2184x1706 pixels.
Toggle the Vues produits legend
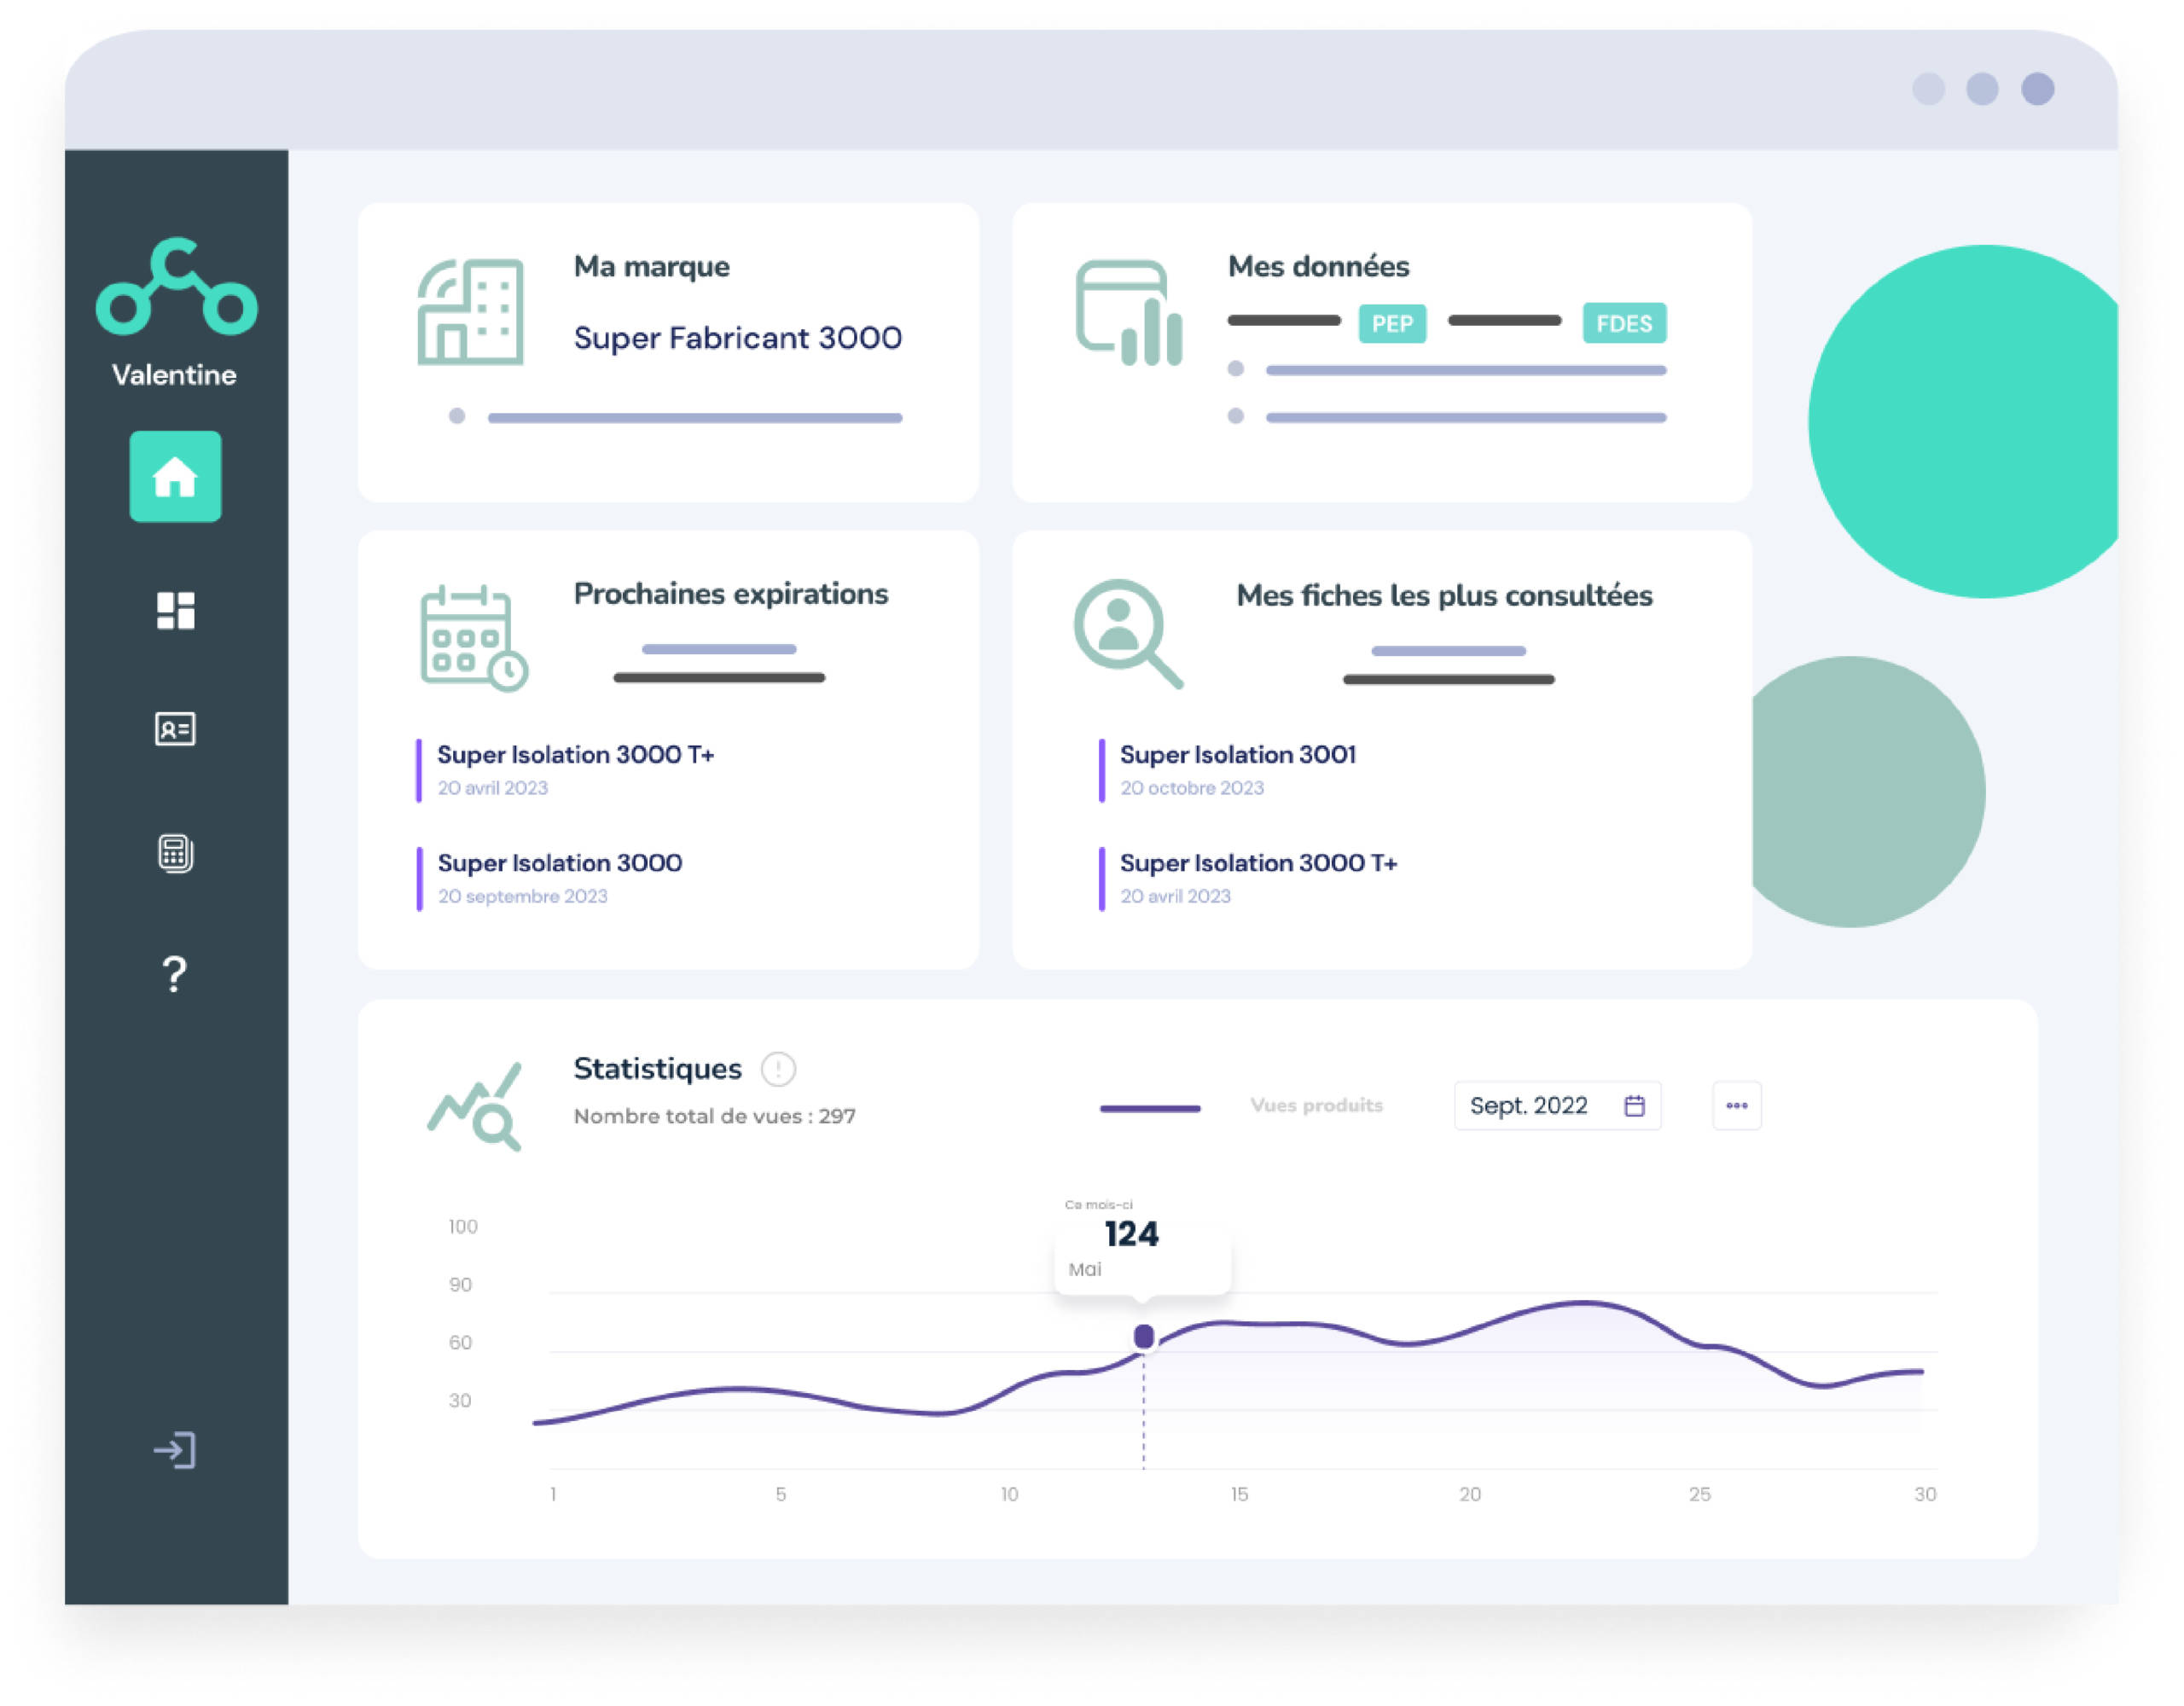pos(1316,1105)
